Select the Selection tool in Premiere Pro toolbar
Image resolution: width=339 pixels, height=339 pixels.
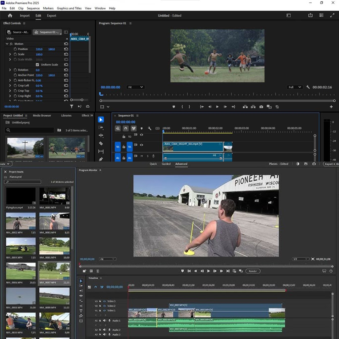click(x=101, y=120)
